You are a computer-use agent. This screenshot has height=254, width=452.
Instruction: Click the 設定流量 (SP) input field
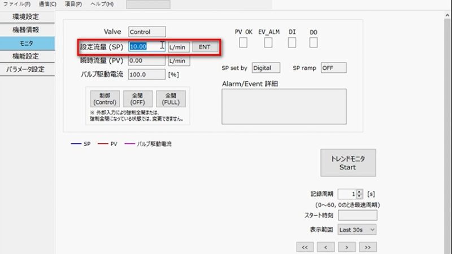tap(147, 47)
